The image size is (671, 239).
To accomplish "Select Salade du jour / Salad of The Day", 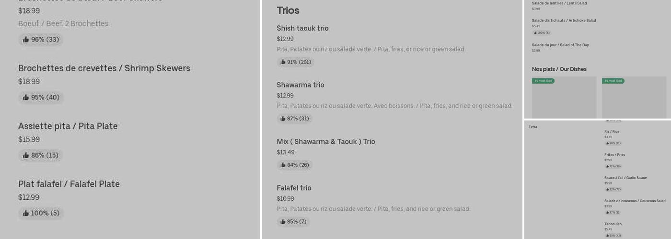I will (x=560, y=45).
